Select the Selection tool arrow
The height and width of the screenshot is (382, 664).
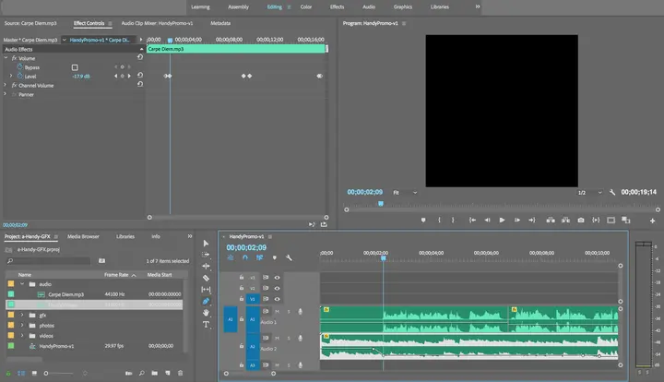[x=206, y=243]
